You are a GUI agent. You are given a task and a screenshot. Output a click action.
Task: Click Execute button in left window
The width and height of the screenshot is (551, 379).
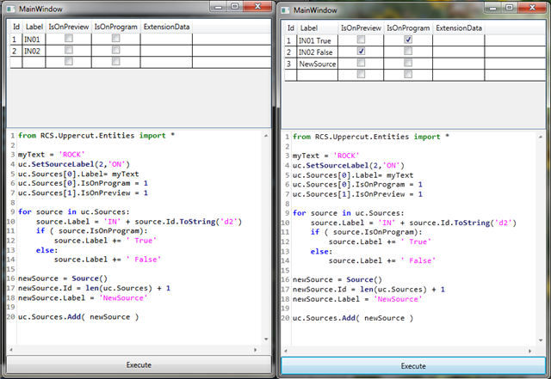[x=139, y=365]
